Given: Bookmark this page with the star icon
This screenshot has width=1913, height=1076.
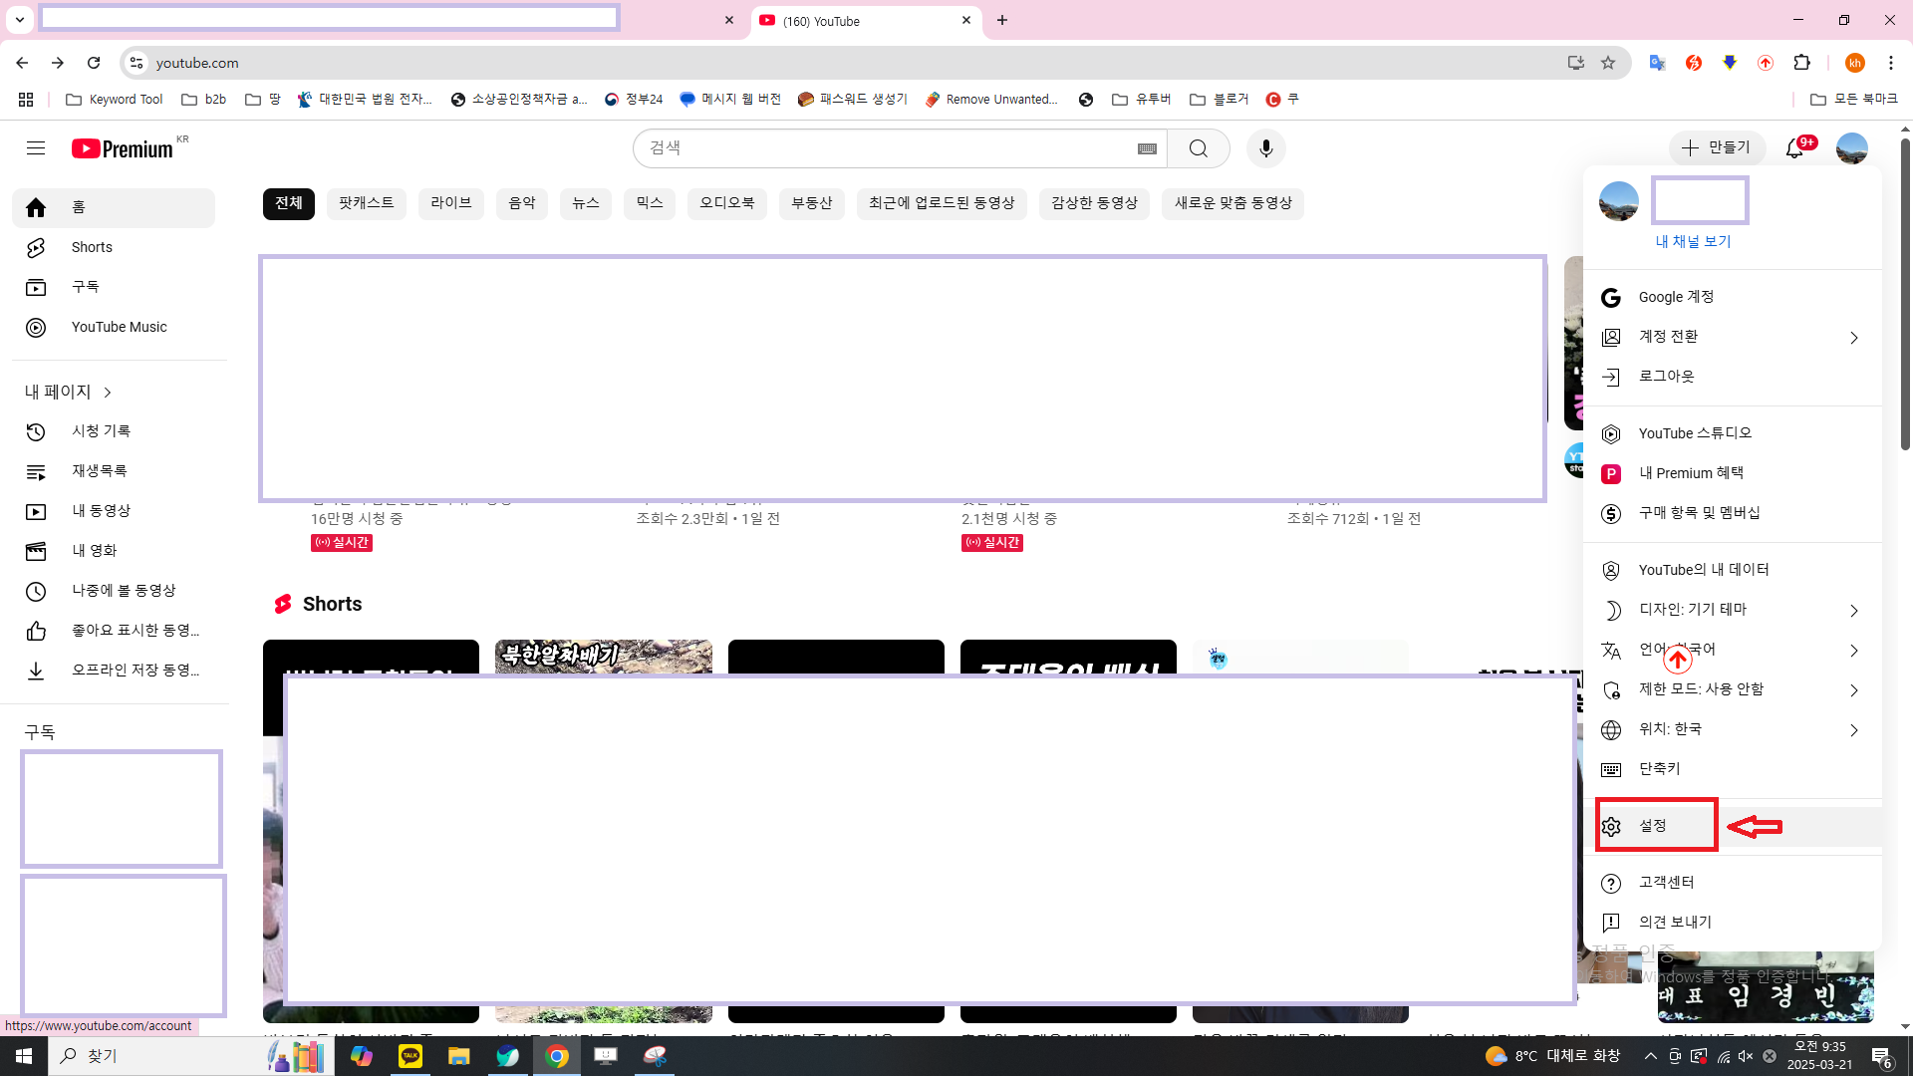Looking at the screenshot, I should pyautogui.click(x=1608, y=63).
